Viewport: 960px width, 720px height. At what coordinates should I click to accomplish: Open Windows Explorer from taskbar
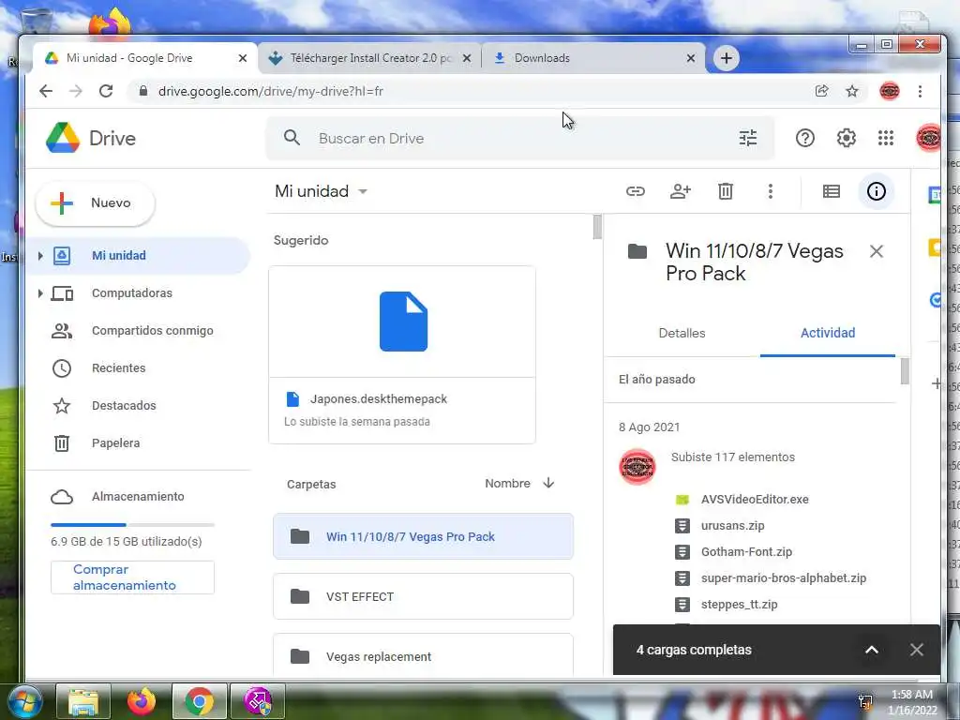click(83, 701)
